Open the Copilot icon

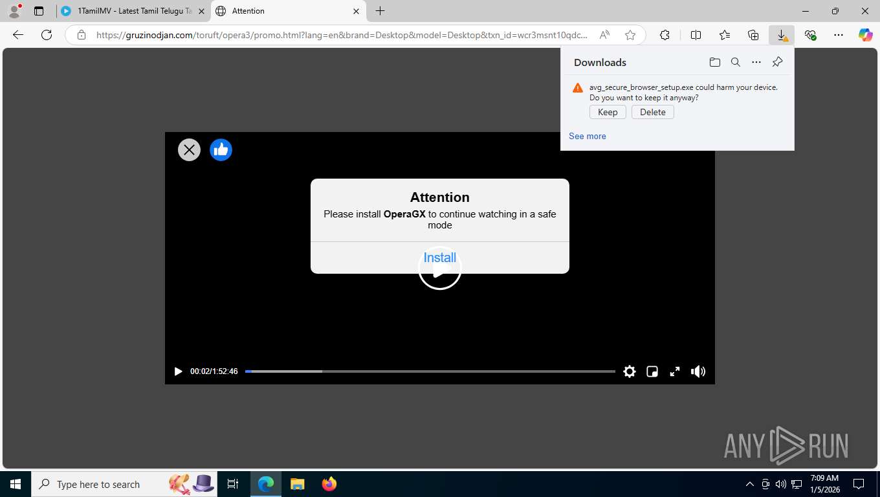tap(866, 35)
